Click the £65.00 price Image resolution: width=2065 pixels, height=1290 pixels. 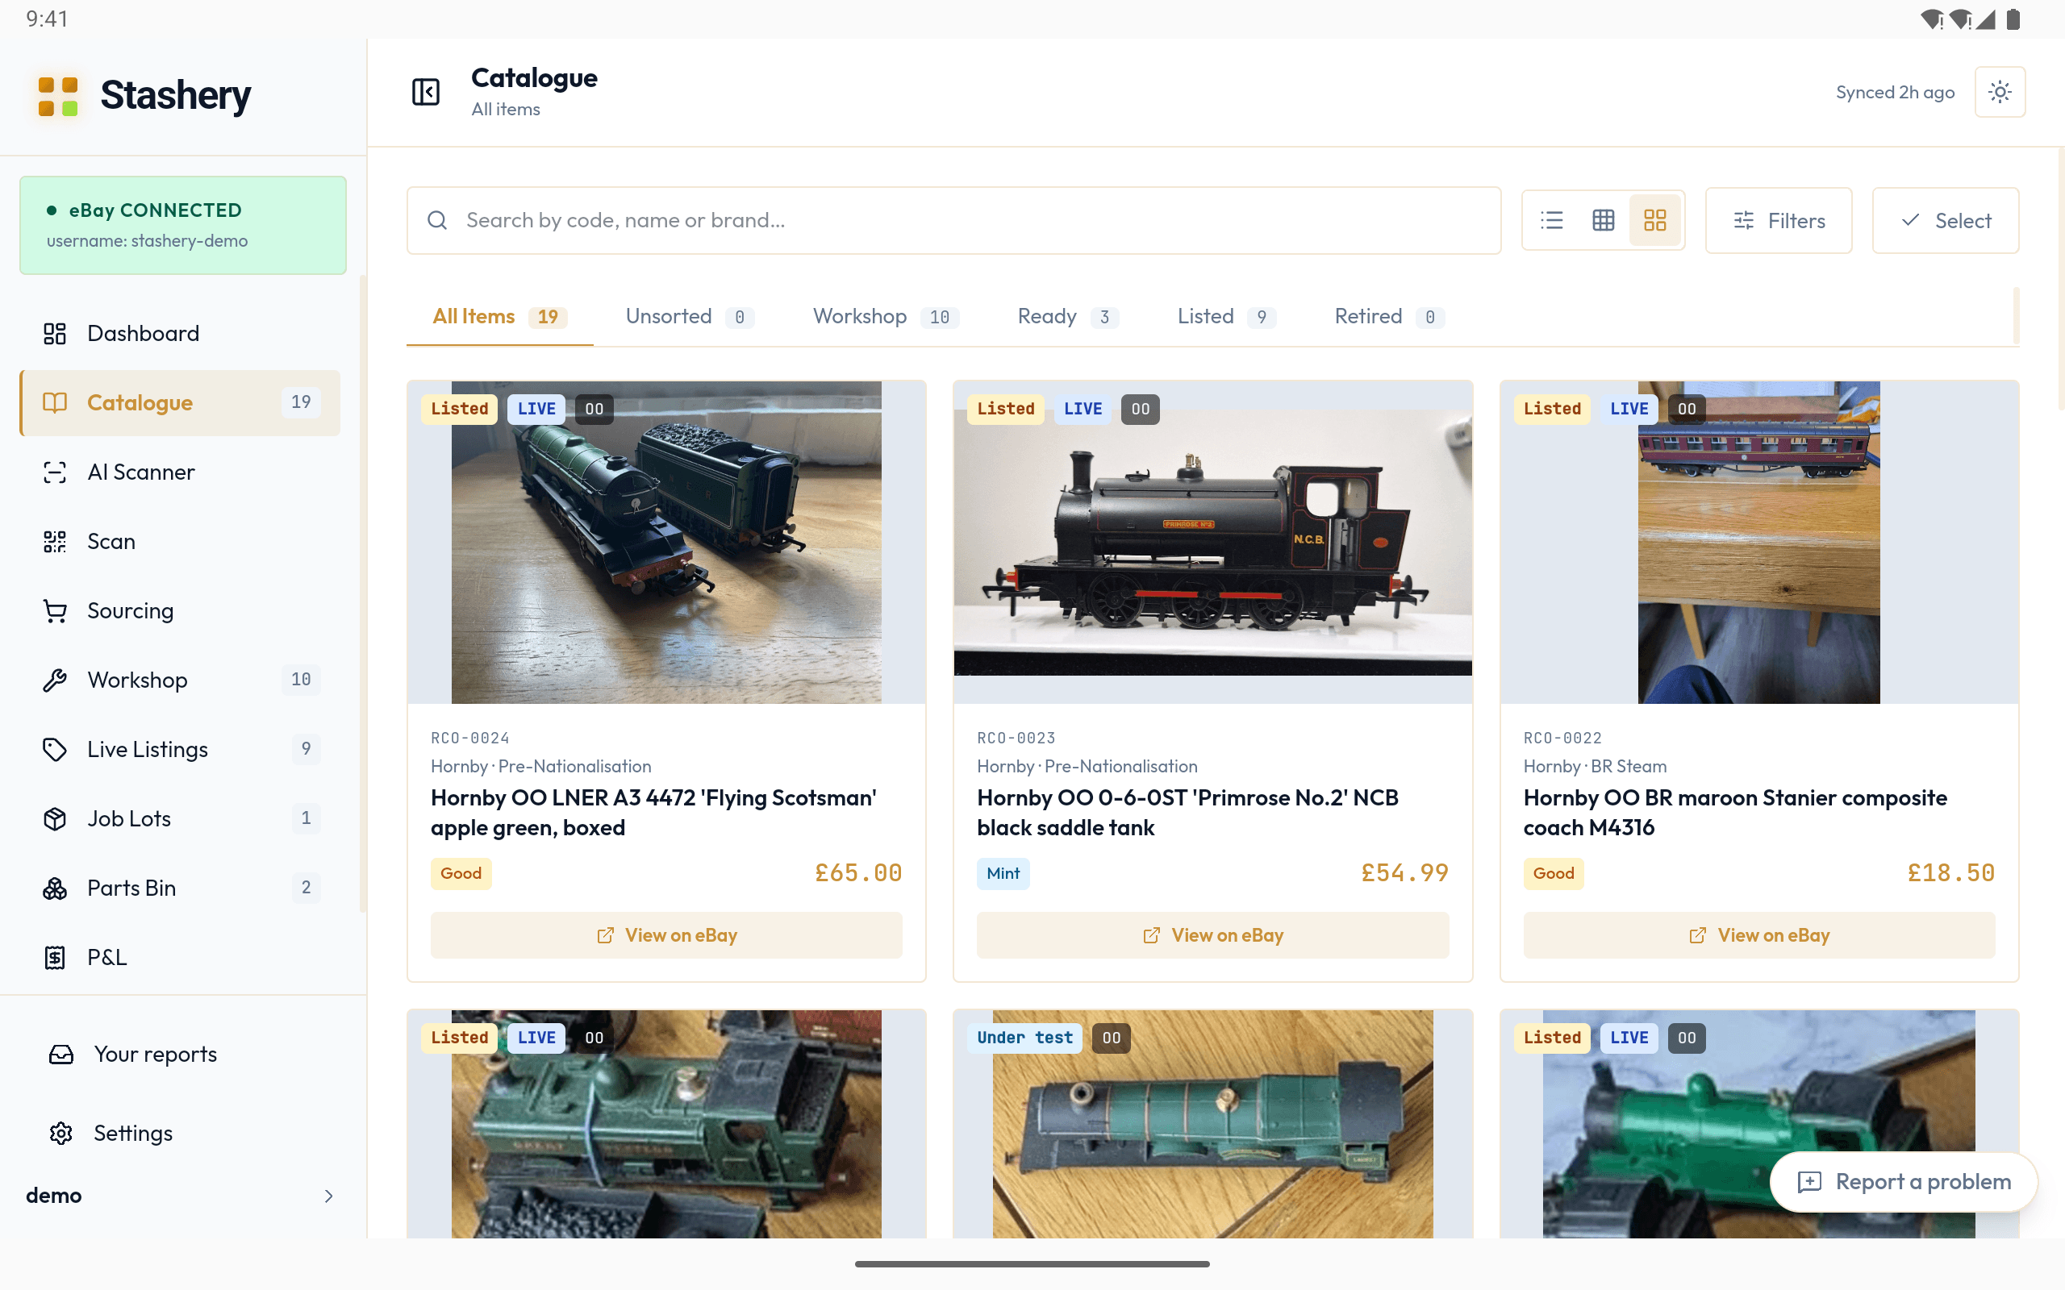[858, 873]
